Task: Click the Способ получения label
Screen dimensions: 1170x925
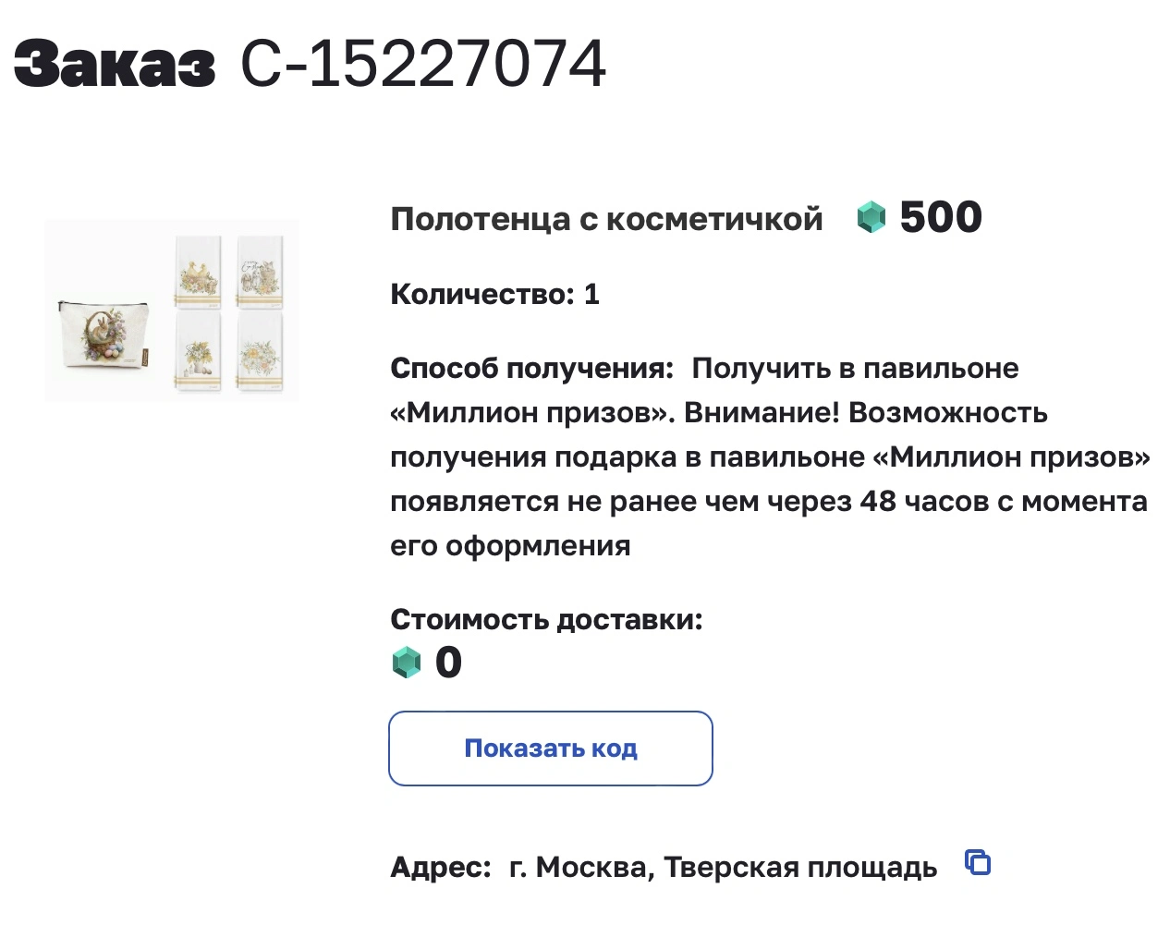Action: coord(532,368)
